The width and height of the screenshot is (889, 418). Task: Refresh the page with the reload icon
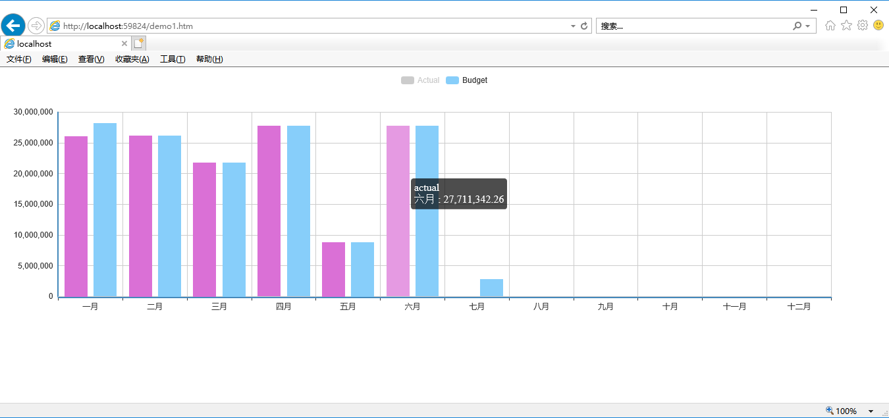pyautogui.click(x=584, y=26)
